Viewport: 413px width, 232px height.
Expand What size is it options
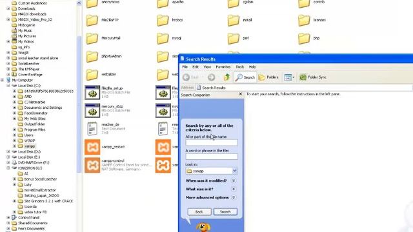click(234, 189)
